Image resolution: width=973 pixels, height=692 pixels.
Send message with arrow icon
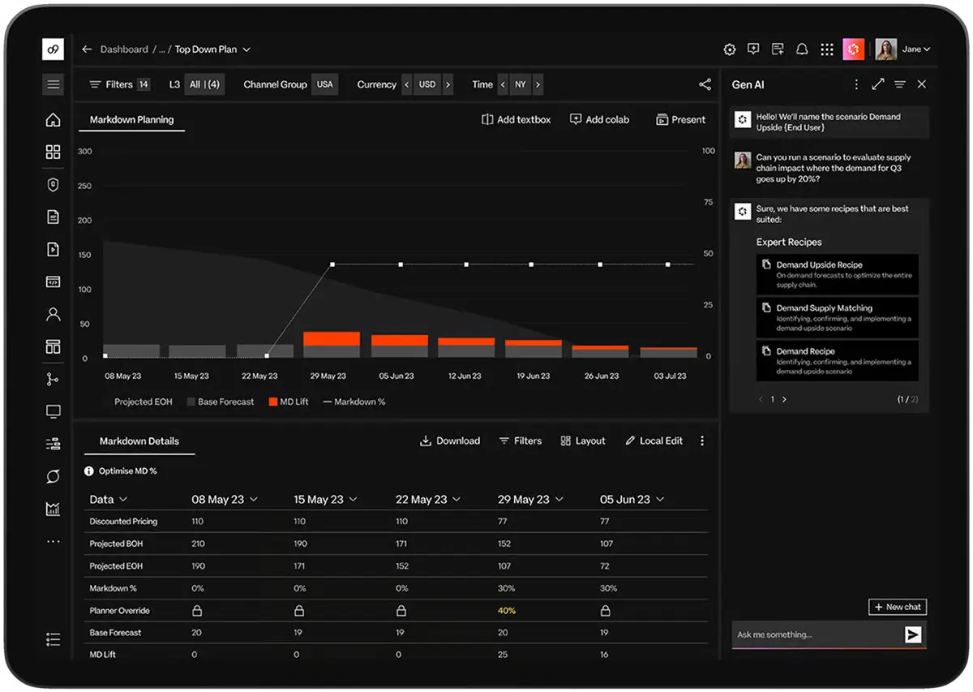tap(914, 634)
